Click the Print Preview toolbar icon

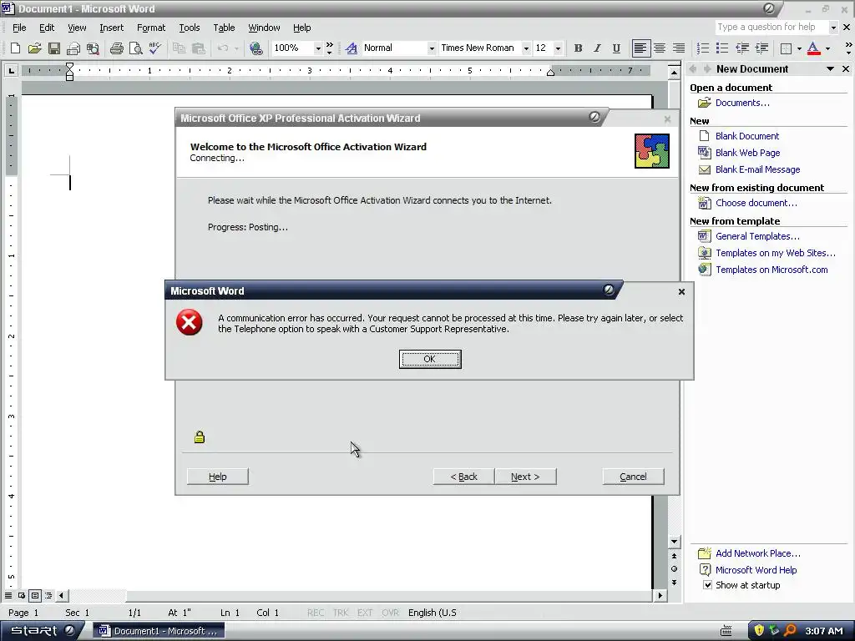coord(136,48)
